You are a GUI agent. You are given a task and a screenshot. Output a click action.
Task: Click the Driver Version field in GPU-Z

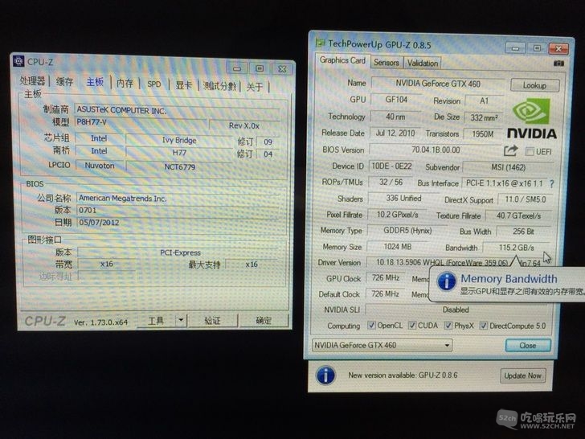pos(457,263)
